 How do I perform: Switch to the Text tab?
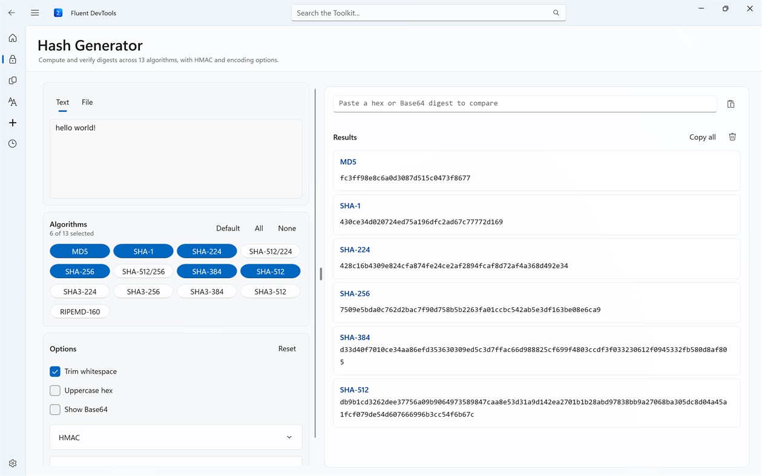62,102
